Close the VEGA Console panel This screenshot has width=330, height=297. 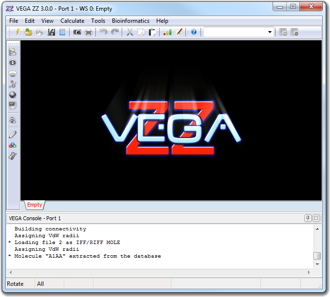316,218
